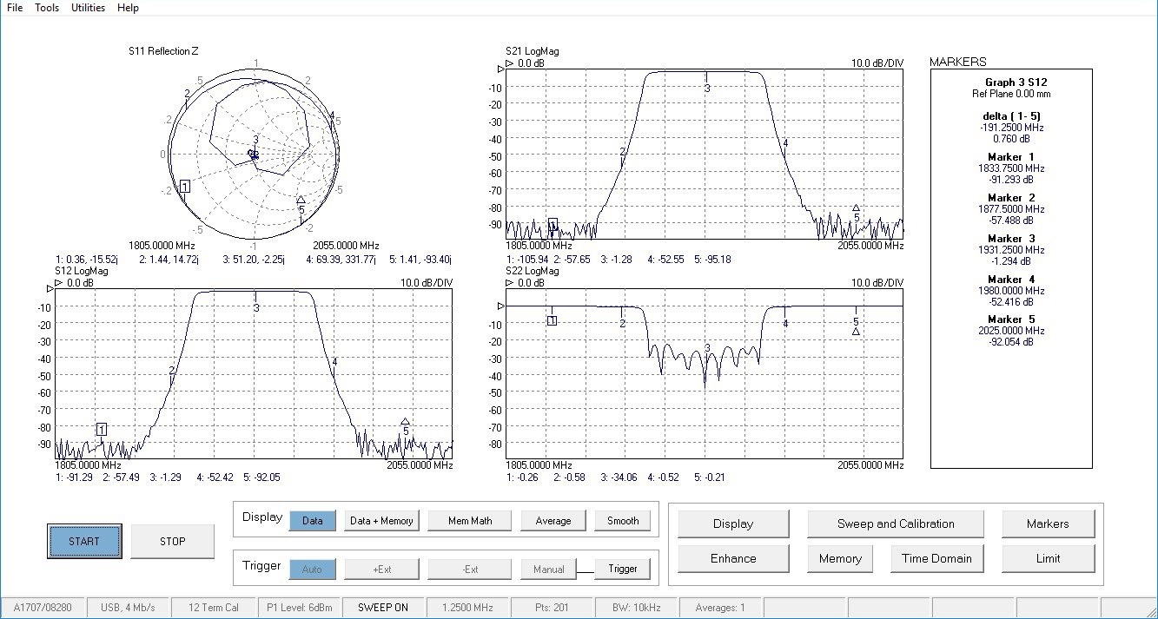Select Auto trigger mode
The image size is (1158, 619).
click(x=311, y=570)
